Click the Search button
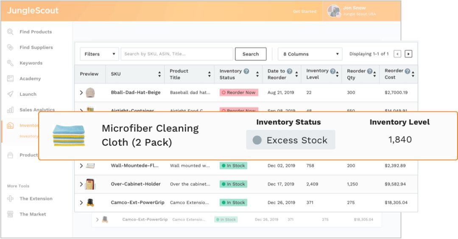458x239 pixels. click(251, 54)
